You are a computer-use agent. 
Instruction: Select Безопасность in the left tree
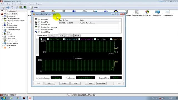point(12,41)
